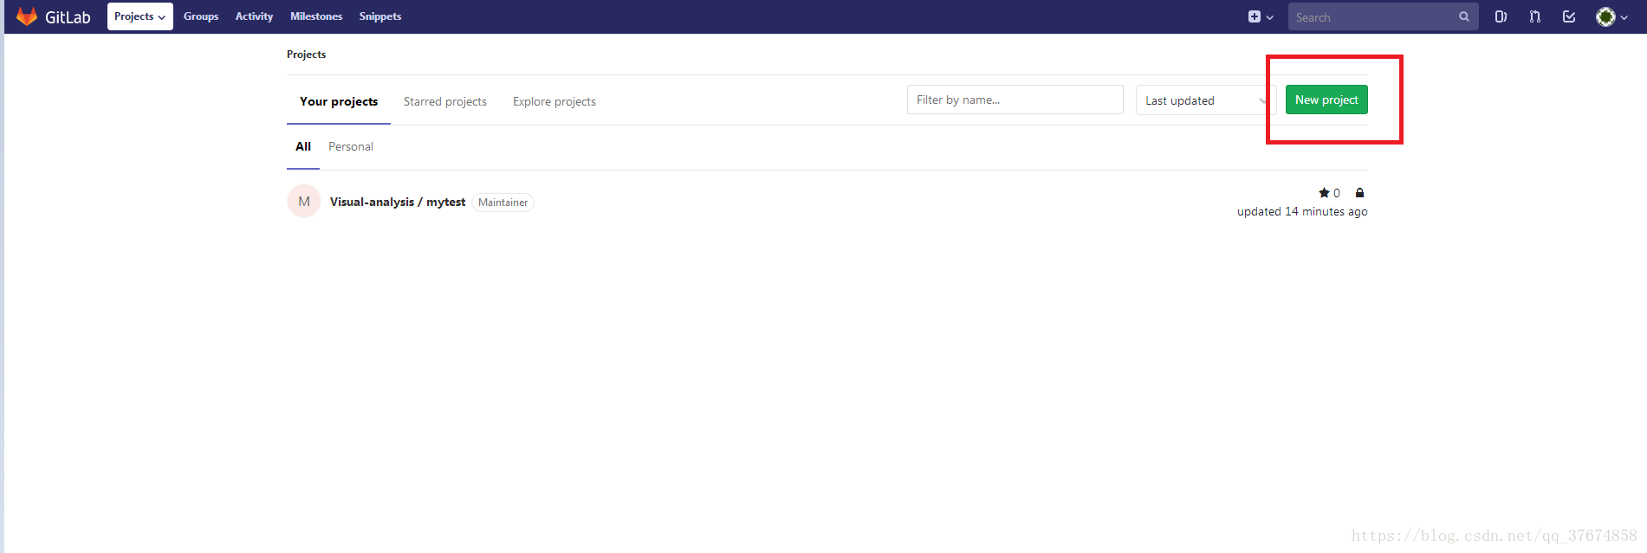1647x553 pixels.
Task: Click the mytest project avatar M
Action: 304,202
